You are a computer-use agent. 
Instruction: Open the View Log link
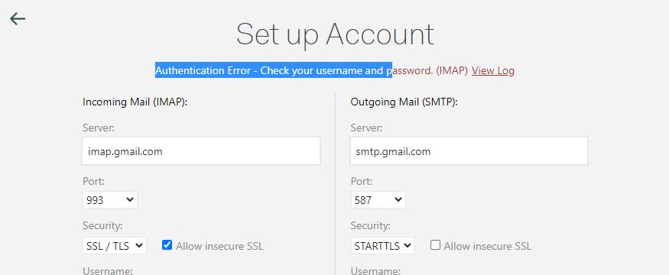(x=493, y=71)
